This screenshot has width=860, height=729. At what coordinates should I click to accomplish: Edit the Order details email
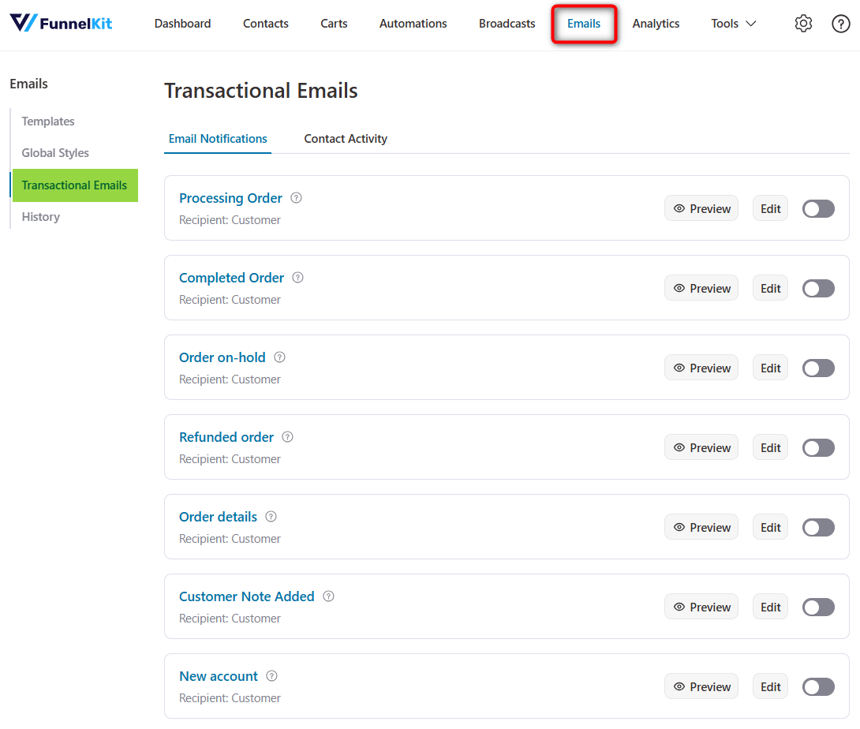pyautogui.click(x=770, y=527)
